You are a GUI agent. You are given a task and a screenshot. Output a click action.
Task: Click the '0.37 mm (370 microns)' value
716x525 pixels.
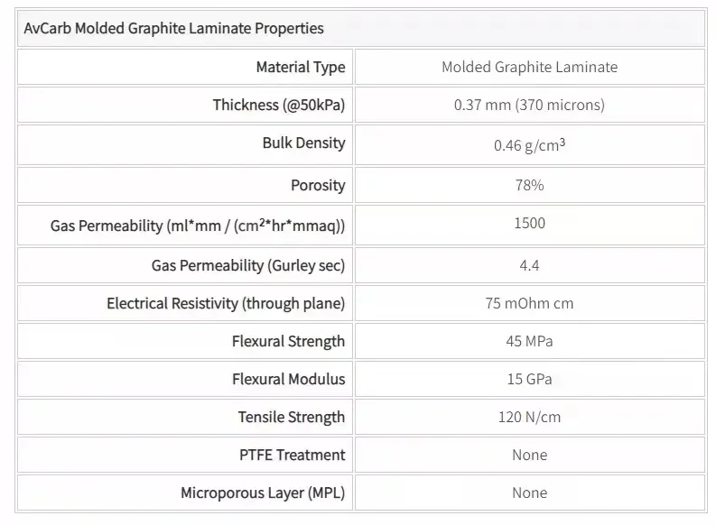529,105
